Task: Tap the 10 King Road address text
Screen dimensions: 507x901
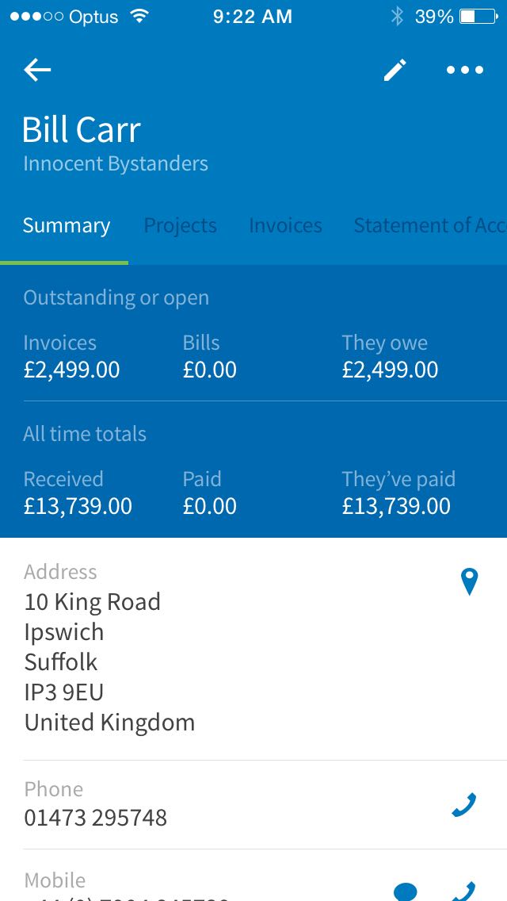Action: point(93,602)
